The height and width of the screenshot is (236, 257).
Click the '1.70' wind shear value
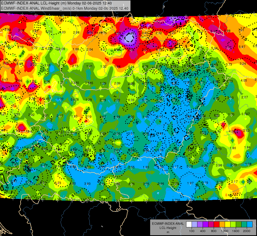pyautogui.click(x=231, y=115)
